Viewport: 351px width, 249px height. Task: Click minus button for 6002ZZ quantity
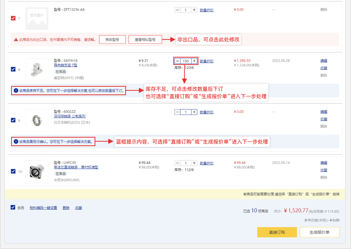pyautogui.click(x=178, y=112)
